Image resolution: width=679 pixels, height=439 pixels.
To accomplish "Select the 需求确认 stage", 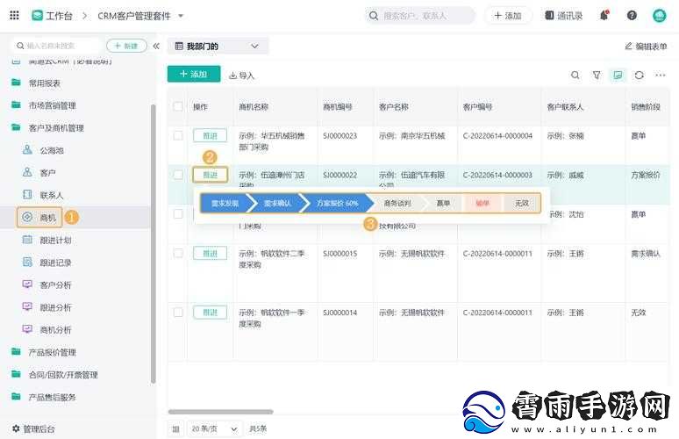I will (277, 203).
